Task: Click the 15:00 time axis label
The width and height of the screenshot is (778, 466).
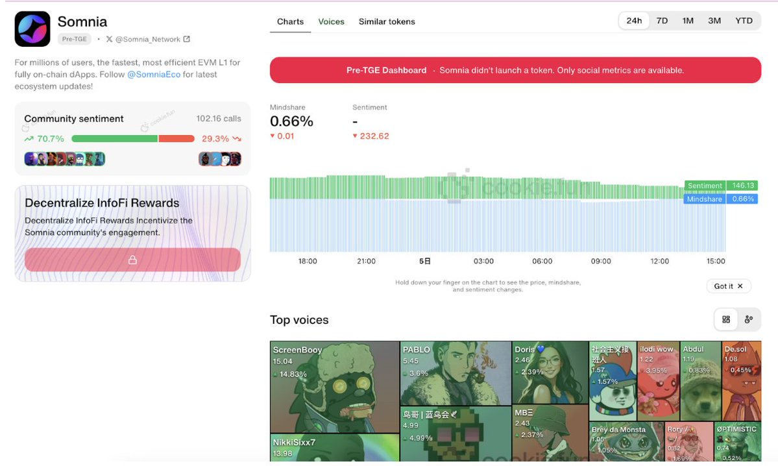Action: click(716, 261)
